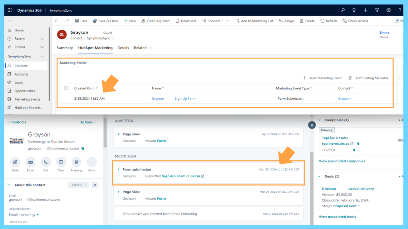This screenshot has width=408, height=229.
Task: Click View associated companies link
Action: (x=342, y=161)
